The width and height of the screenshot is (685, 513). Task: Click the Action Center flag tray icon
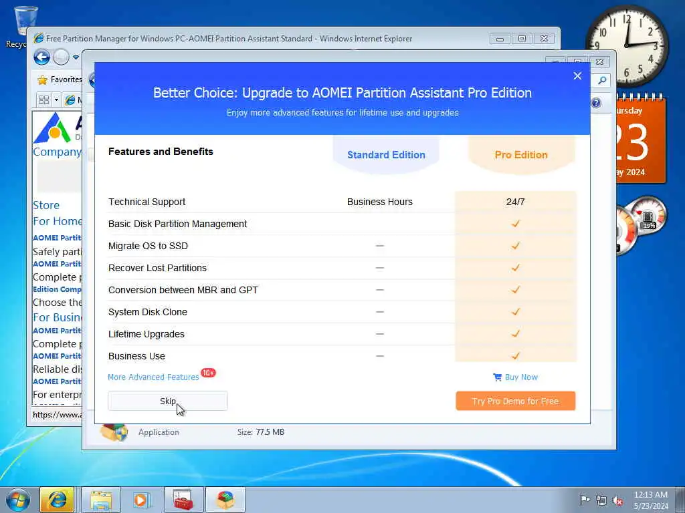tap(585, 500)
